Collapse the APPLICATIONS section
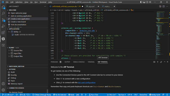 coord(8,29)
